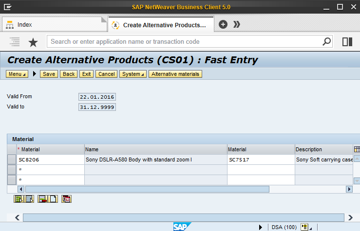The height and width of the screenshot is (231, 360).
Task: Open the System dropdown button
Action: [x=133, y=74]
